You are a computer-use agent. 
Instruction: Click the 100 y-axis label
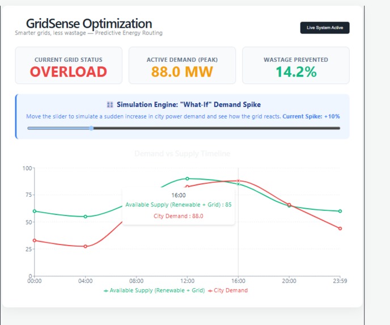click(x=27, y=168)
